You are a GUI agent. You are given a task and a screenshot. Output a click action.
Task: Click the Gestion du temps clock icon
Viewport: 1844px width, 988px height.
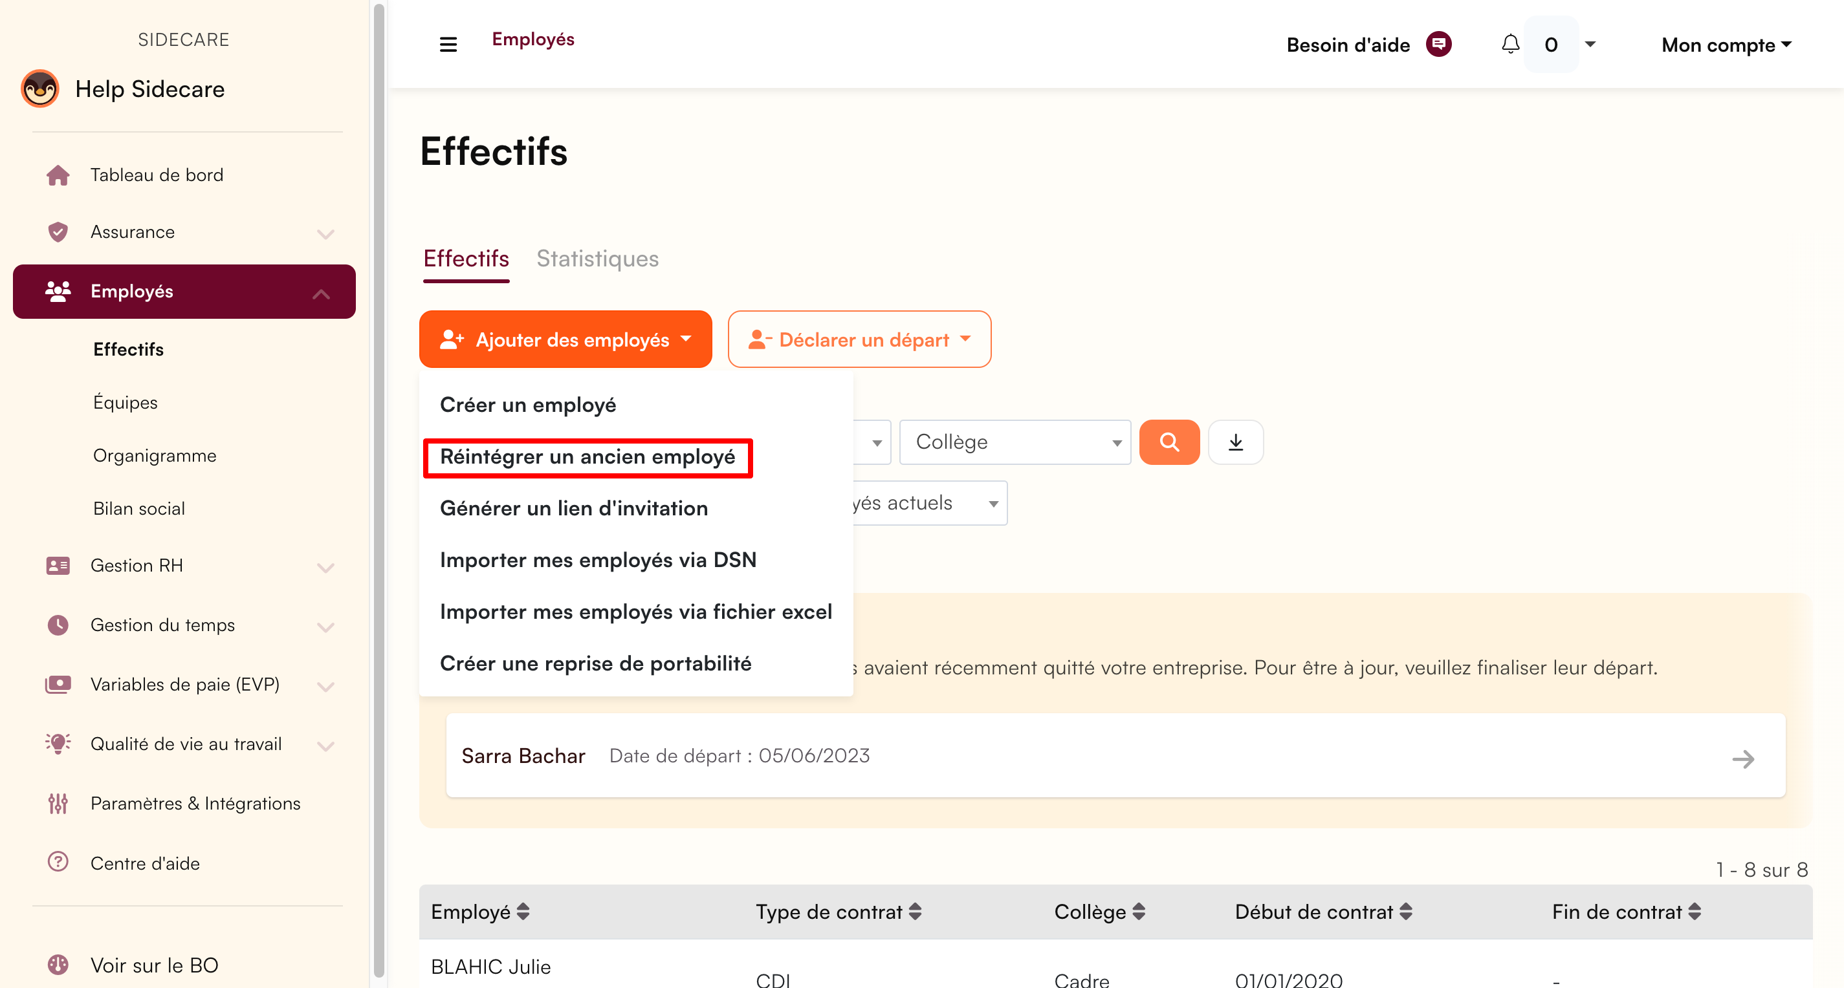pos(58,625)
